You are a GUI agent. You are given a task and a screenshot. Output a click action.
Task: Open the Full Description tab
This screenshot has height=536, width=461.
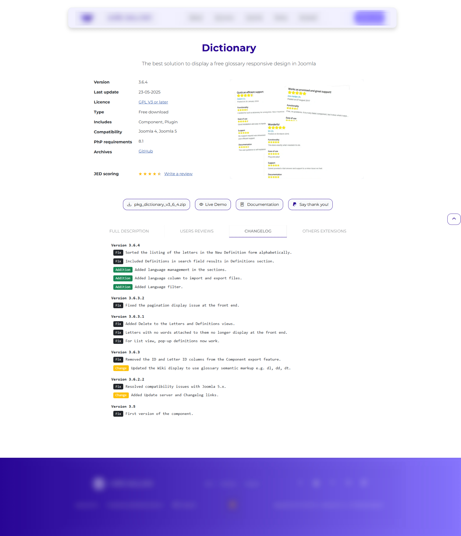(x=129, y=231)
